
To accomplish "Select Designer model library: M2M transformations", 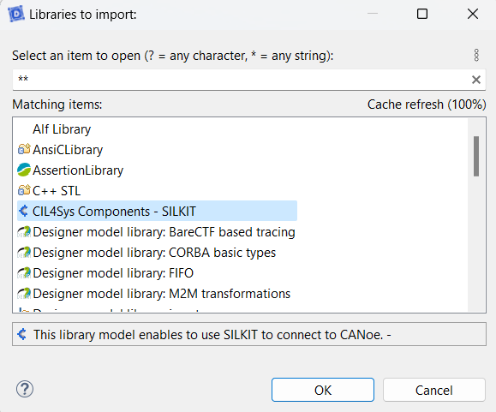I will coord(161,294).
